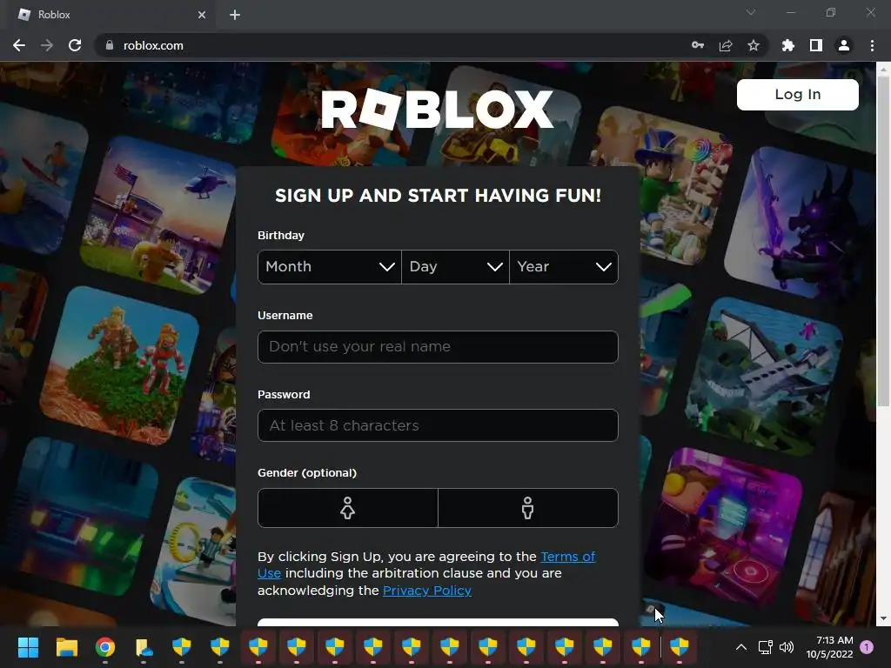Open the notification center badge
Screen dimensions: 891x668
click(x=867, y=647)
